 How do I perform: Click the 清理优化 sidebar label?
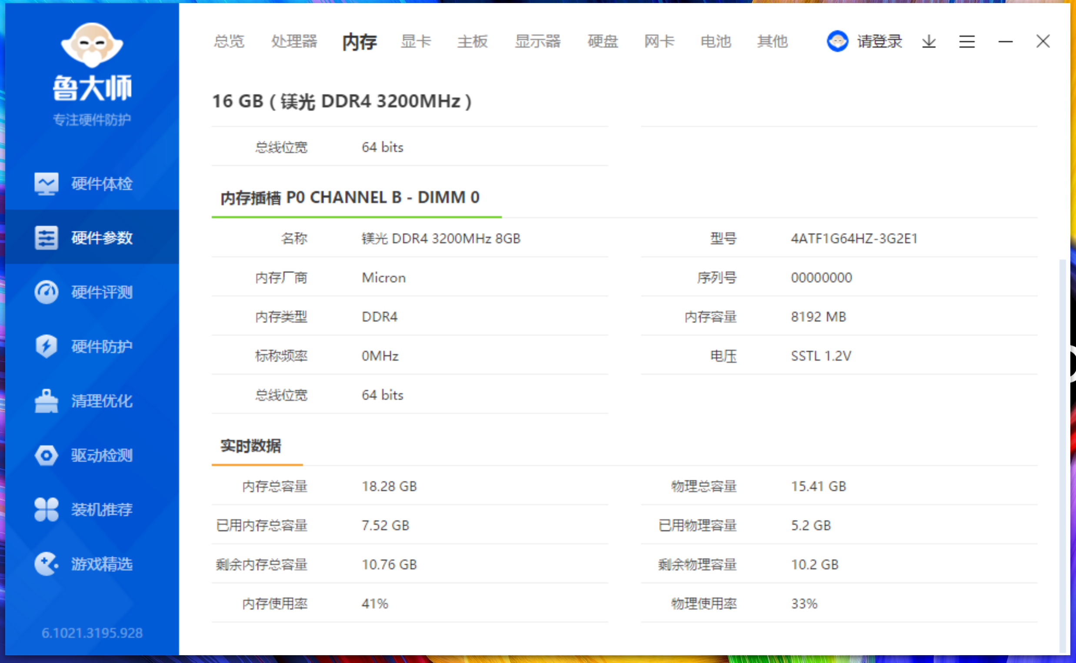(102, 401)
